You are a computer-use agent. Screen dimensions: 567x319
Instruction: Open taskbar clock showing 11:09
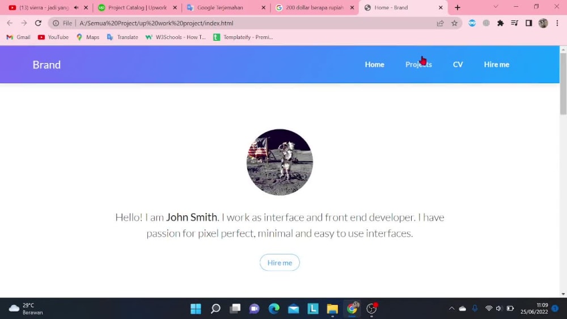pos(534,309)
